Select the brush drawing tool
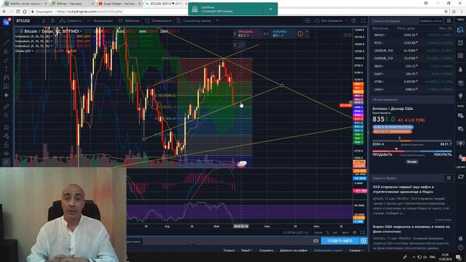466x262 pixels. [x=7, y=60]
